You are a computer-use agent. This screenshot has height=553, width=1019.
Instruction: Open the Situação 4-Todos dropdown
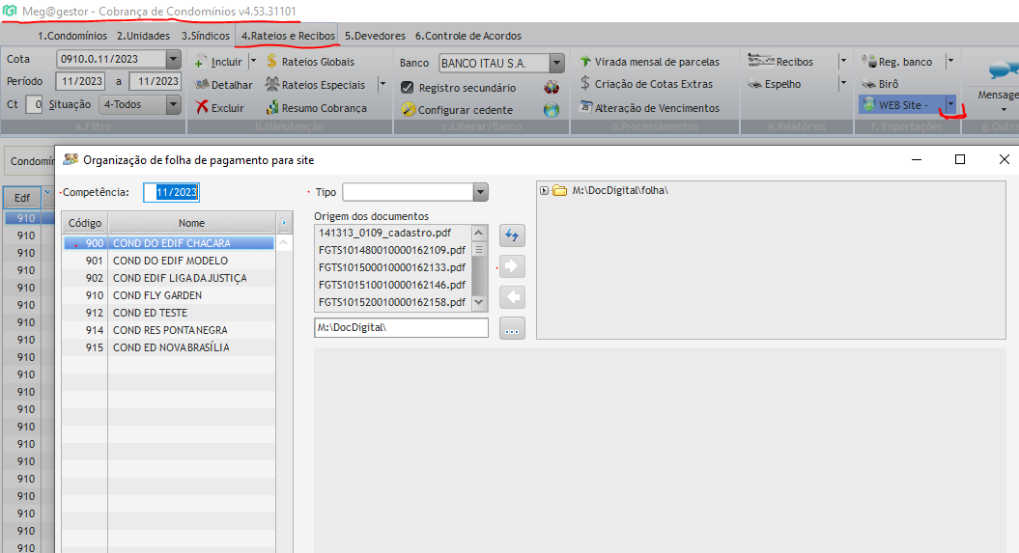(173, 104)
